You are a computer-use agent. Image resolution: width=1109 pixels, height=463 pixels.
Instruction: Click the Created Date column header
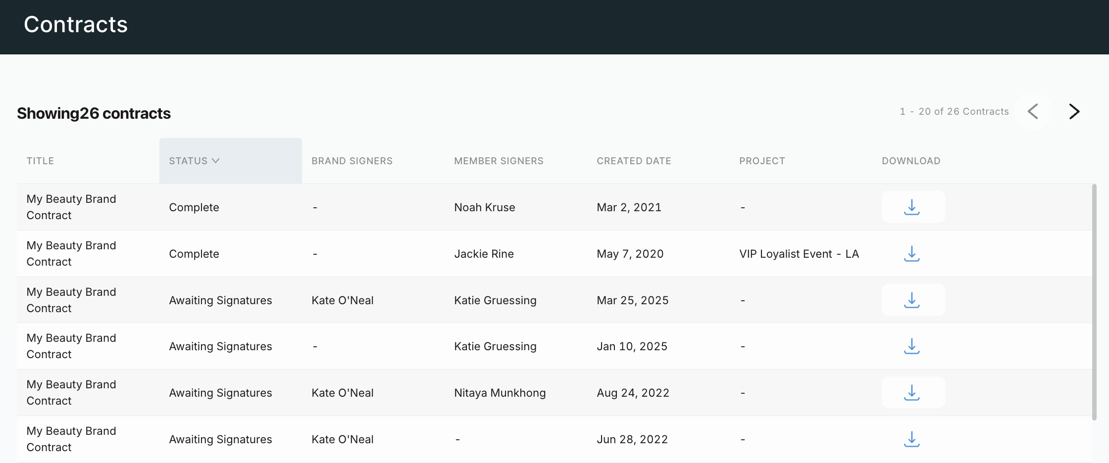click(x=634, y=161)
